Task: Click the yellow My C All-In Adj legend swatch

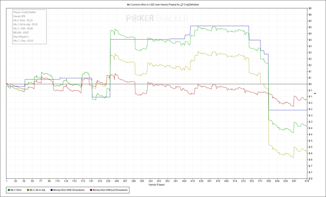Action: [x=28, y=190]
